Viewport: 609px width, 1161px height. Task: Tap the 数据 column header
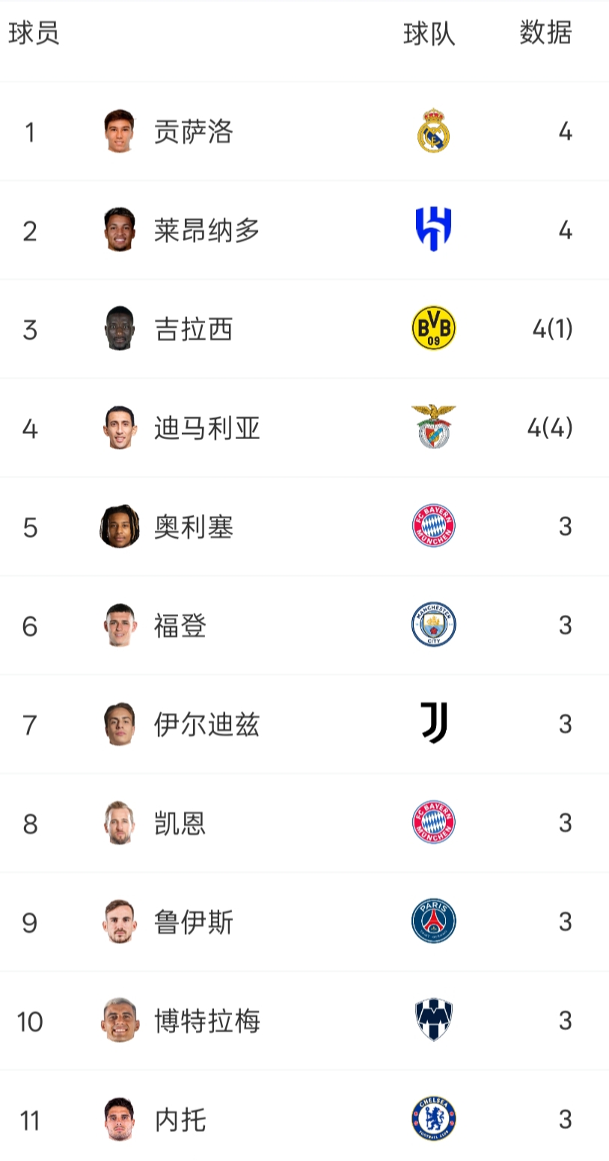tap(545, 33)
